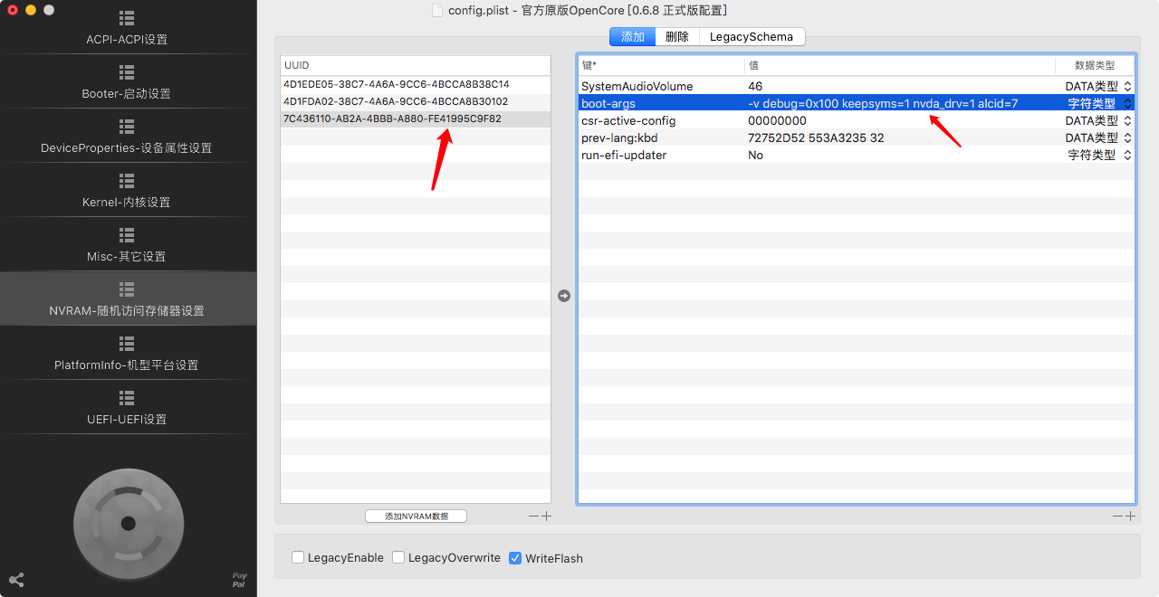Click minus under the key-value table

(1118, 516)
